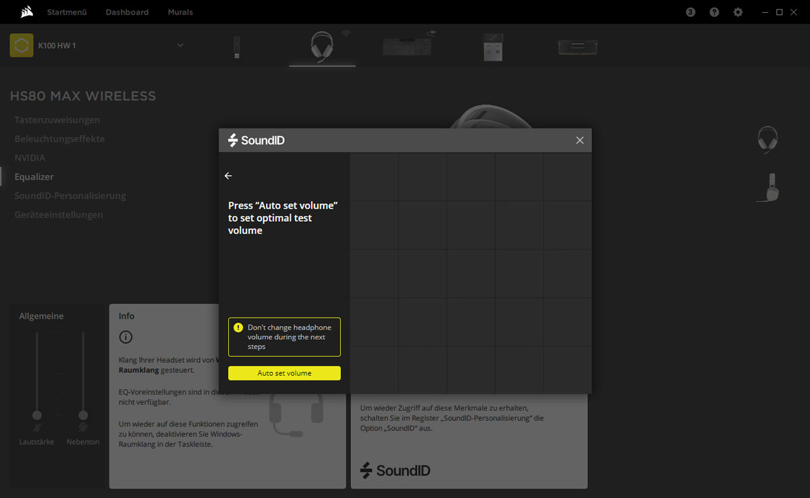Screen dimensions: 810x498
Task: Click the K100 HW 1 profile icon
Action: 22,45
